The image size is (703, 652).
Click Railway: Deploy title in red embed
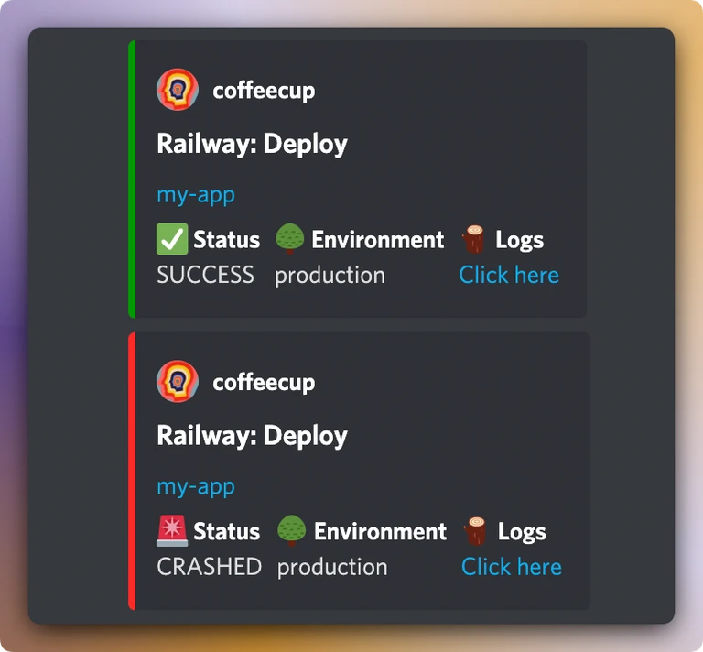(252, 436)
